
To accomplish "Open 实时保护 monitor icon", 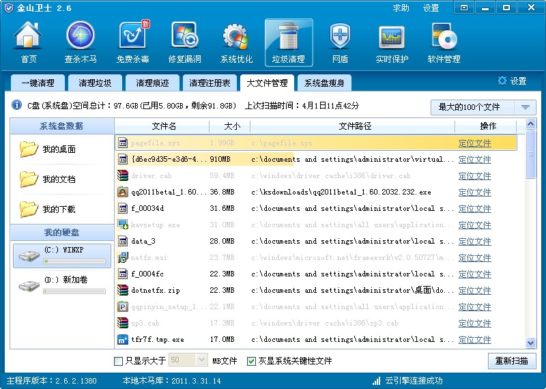I will 392,38.
